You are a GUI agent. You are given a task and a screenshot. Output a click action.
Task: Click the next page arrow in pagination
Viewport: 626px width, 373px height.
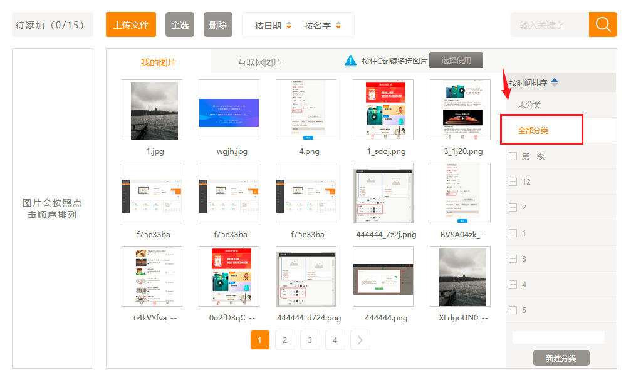(x=360, y=340)
